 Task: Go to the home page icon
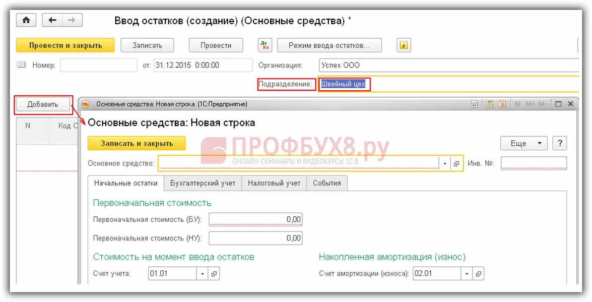point(26,20)
